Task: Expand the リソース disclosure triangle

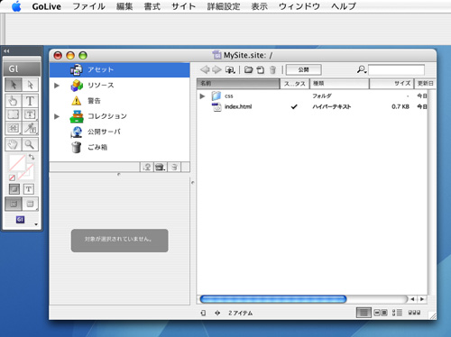Action: [57, 86]
